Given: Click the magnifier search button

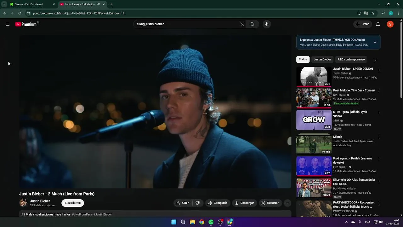Looking at the screenshot, I should pyautogui.click(x=253, y=24).
